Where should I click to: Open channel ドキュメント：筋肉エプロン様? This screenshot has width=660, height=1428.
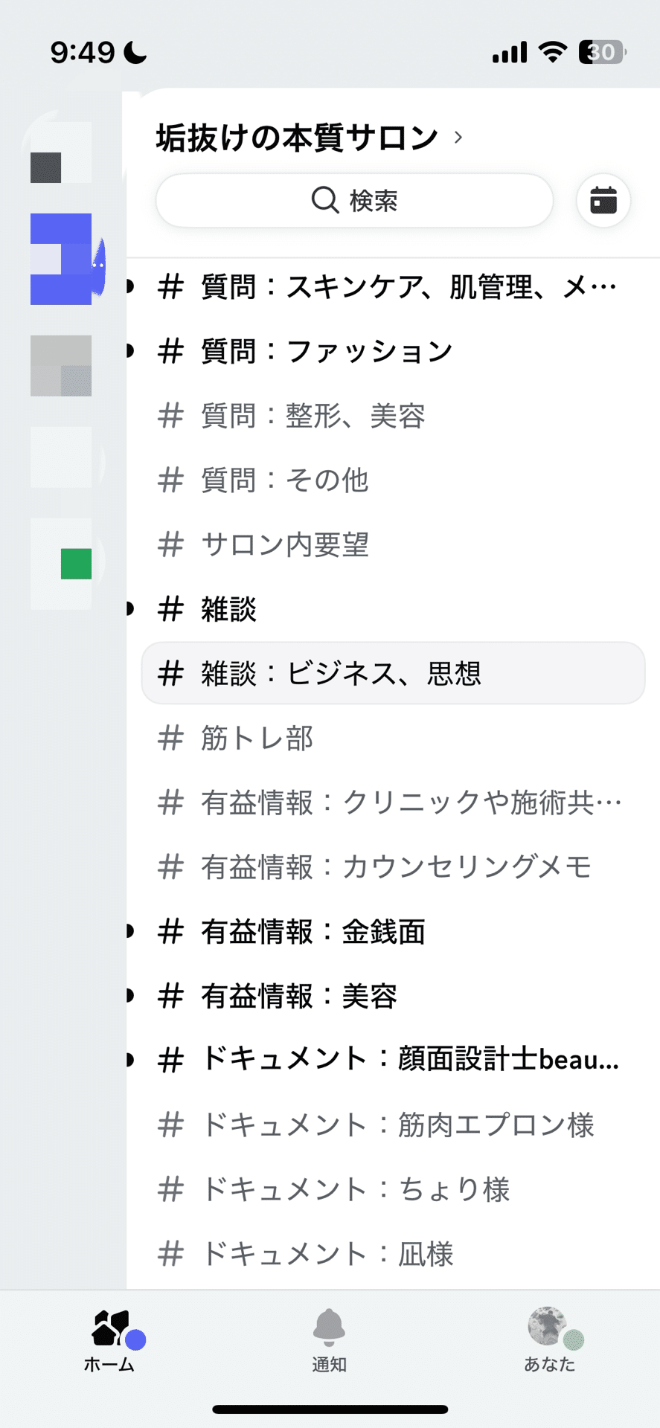[x=397, y=1125]
